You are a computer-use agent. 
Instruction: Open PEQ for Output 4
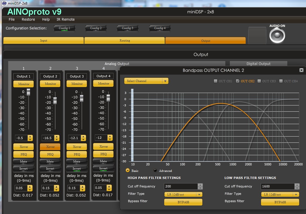pos(103,154)
